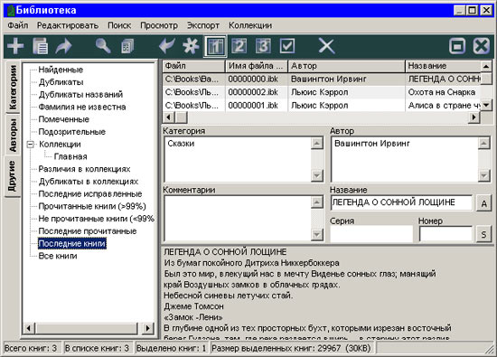
Task: Click the plus (add book) toolbar icon
Action: click(15, 46)
